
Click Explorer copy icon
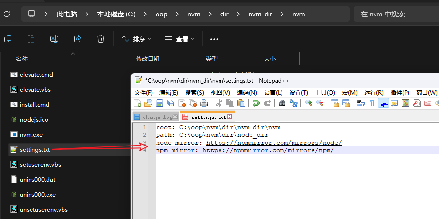(x=8, y=39)
